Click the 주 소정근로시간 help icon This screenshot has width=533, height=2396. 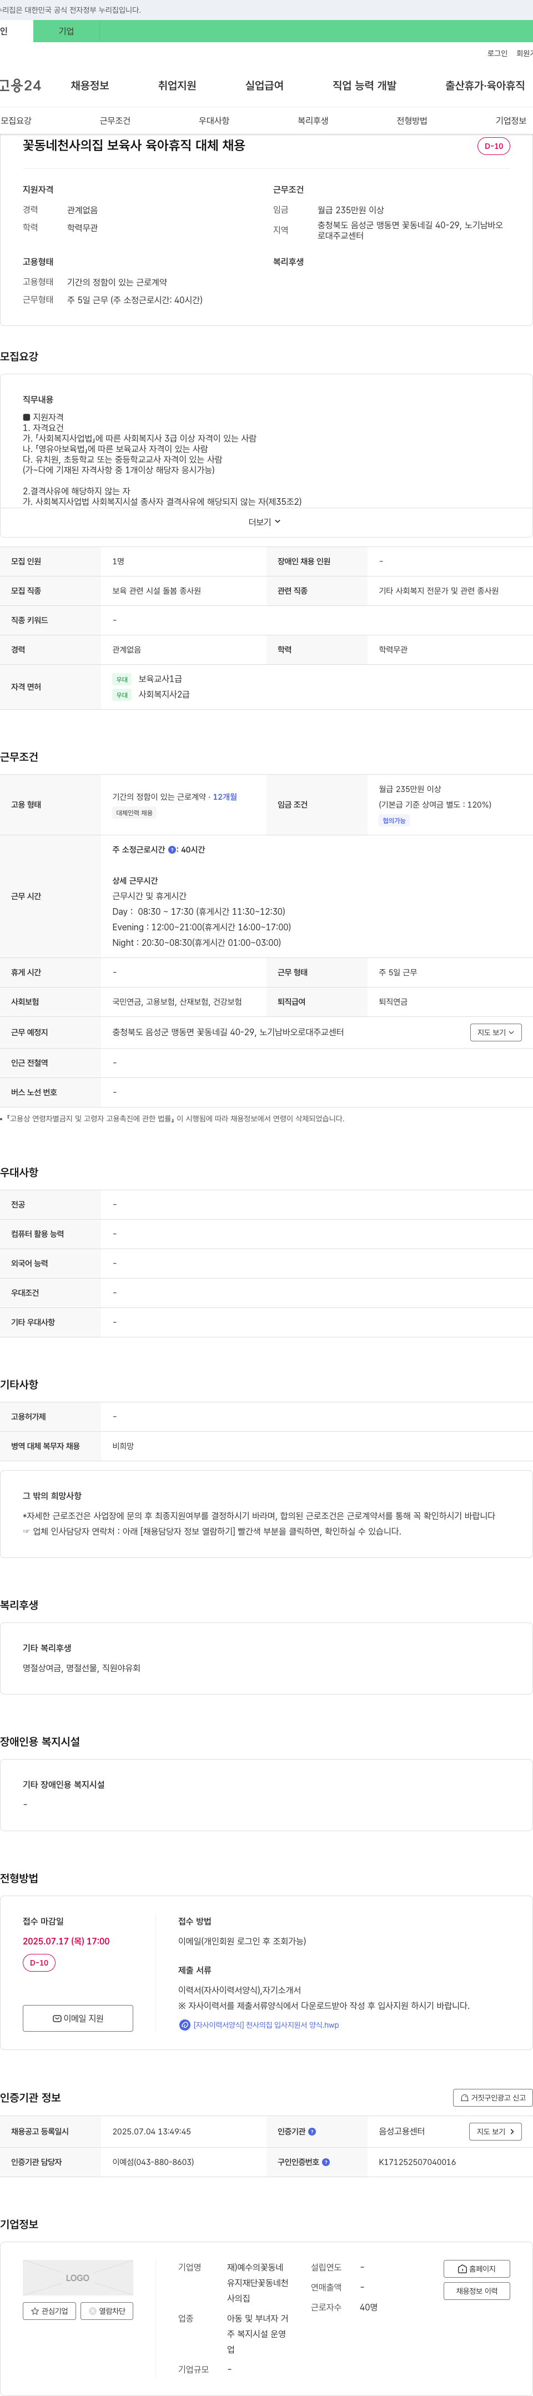172,849
